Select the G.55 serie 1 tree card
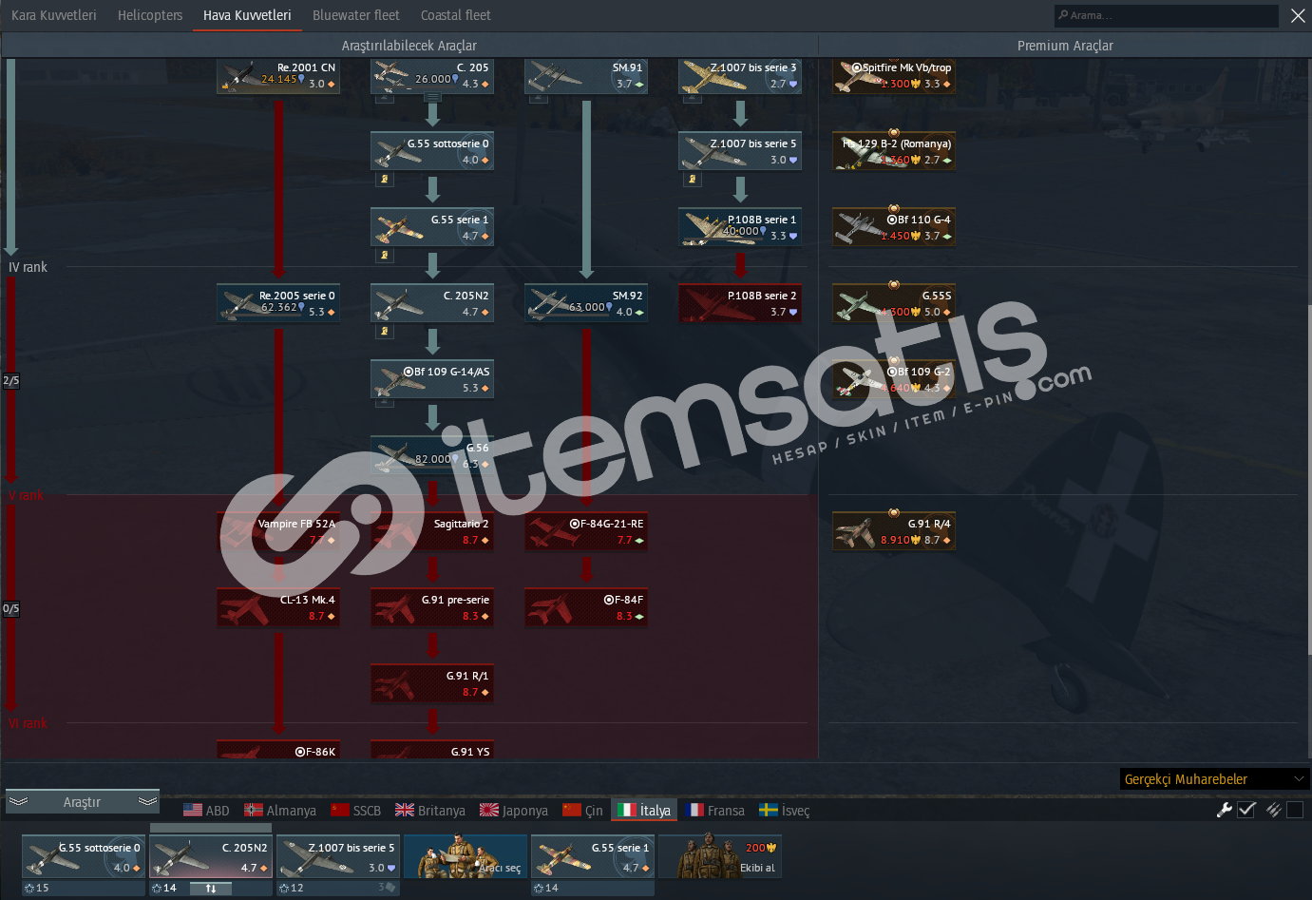This screenshot has height=900, width=1312. [x=432, y=228]
